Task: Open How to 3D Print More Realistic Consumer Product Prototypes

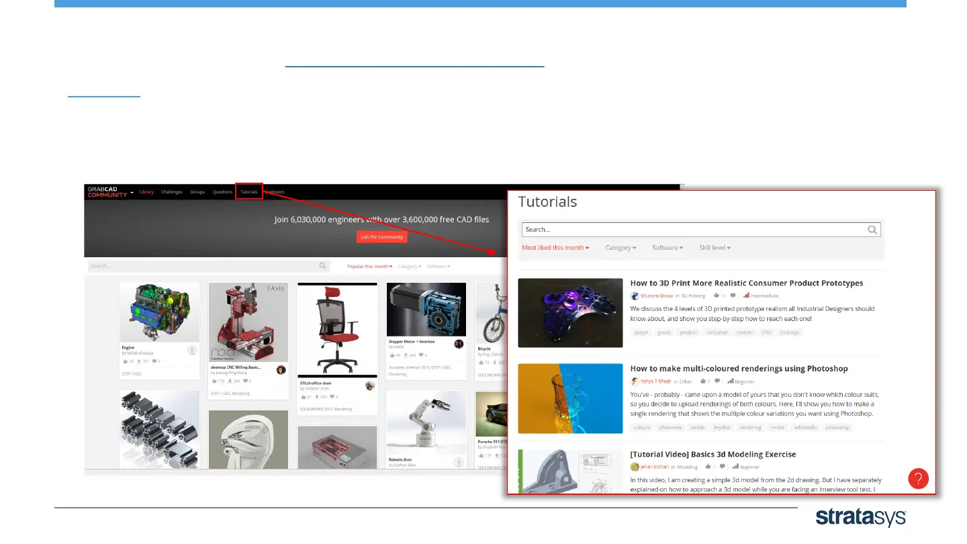Action: (x=747, y=283)
